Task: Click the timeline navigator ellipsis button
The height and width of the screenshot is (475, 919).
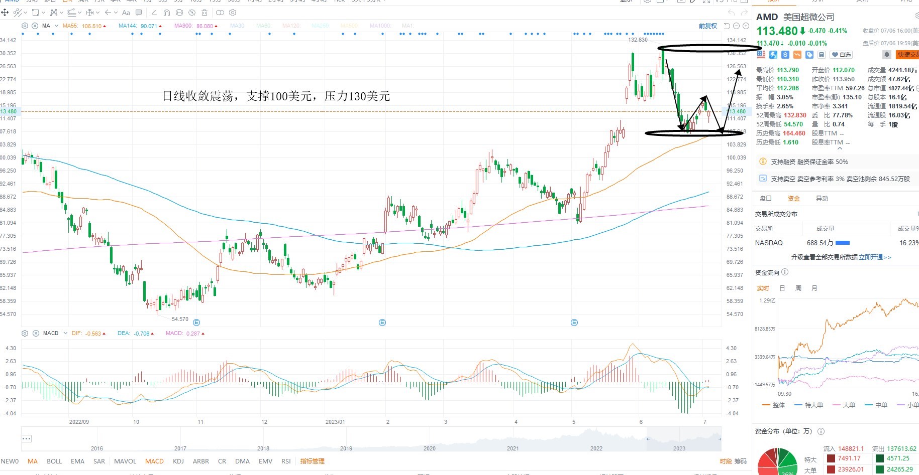Action: [x=27, y=438]
